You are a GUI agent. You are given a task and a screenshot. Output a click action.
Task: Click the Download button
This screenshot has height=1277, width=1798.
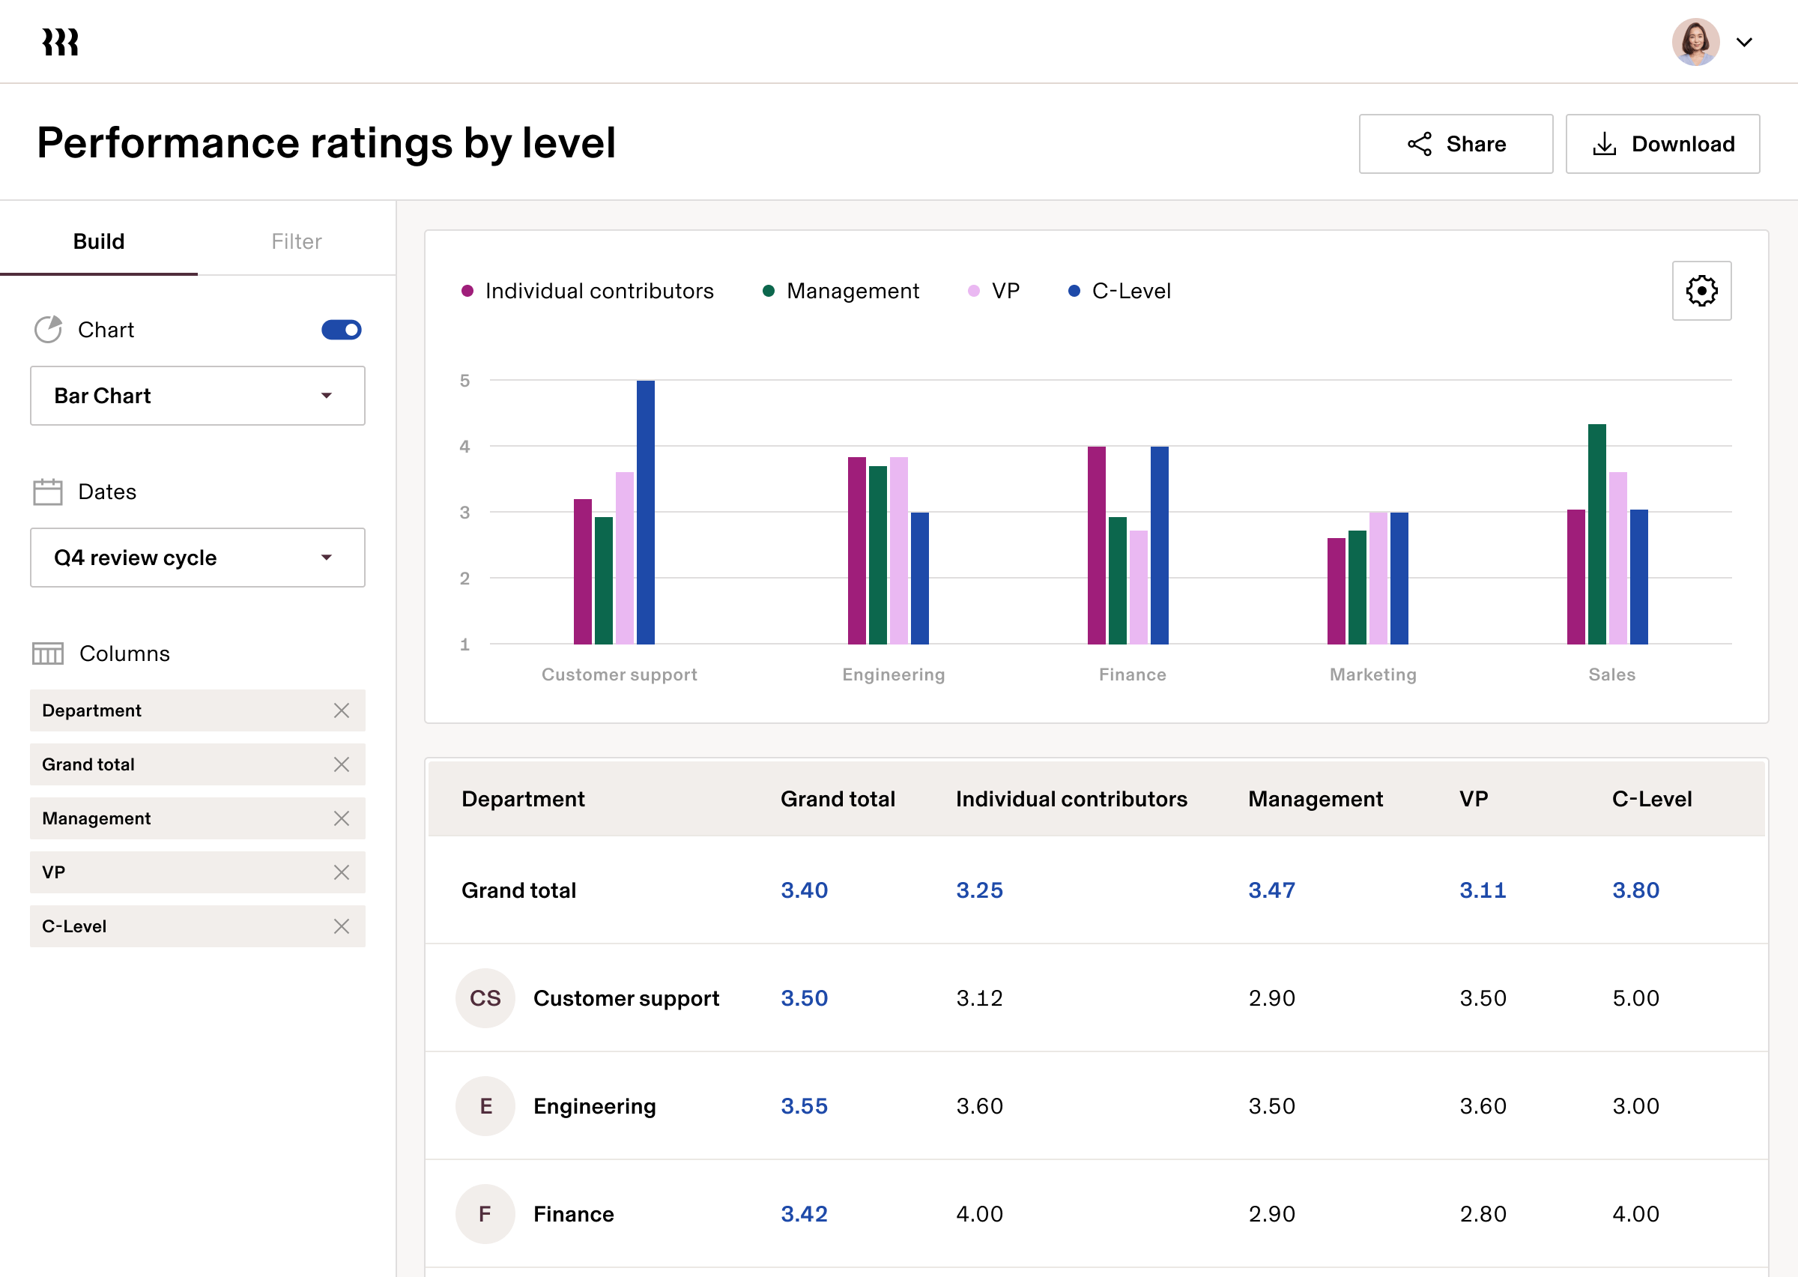point(1663,143)
